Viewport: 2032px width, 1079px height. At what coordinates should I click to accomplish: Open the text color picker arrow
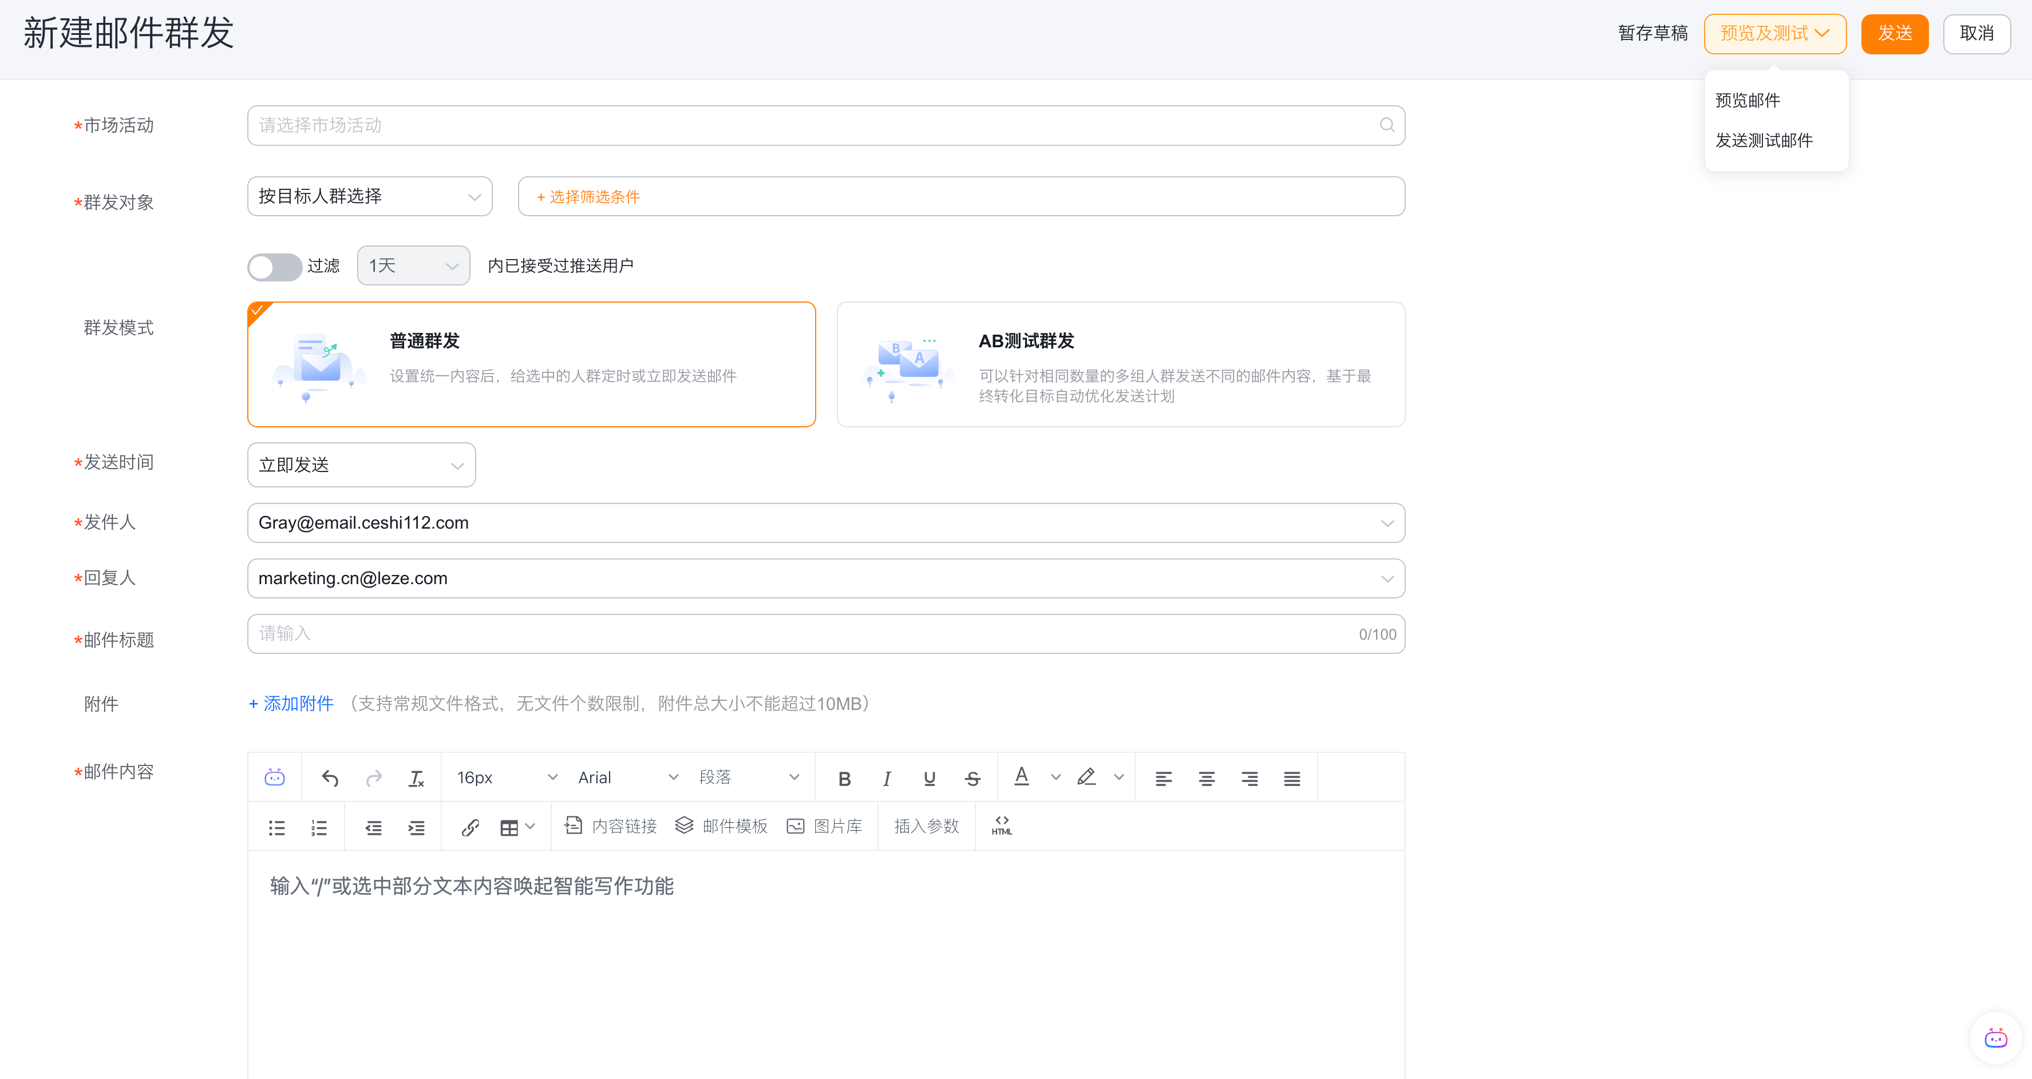coord(1055,778)
